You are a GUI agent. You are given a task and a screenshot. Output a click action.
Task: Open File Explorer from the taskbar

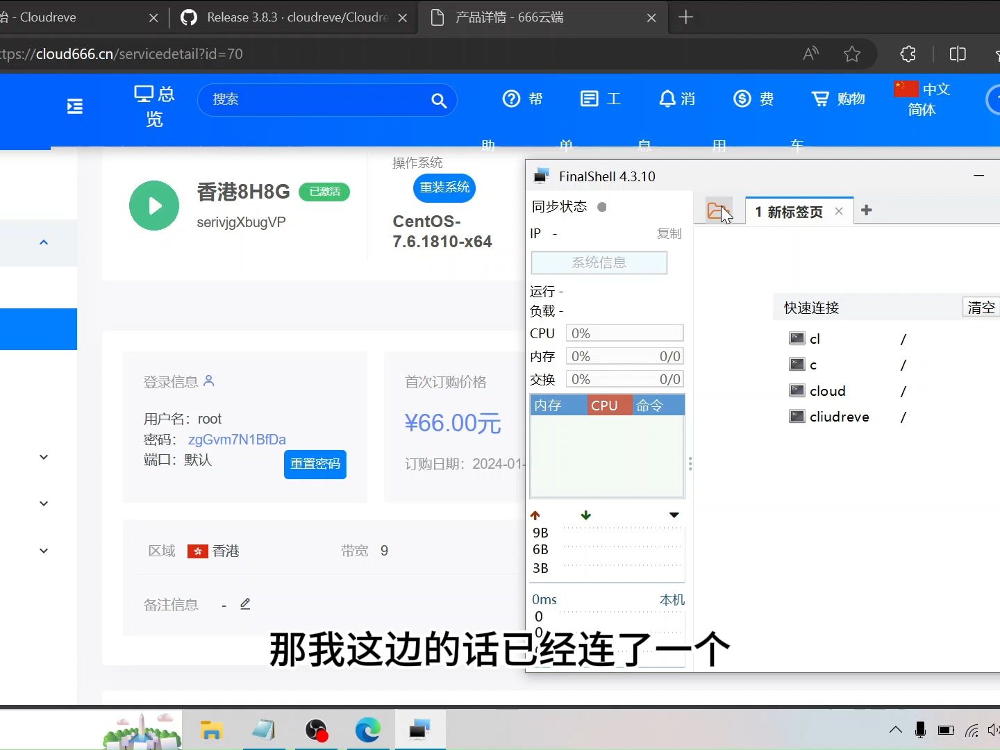211,730
